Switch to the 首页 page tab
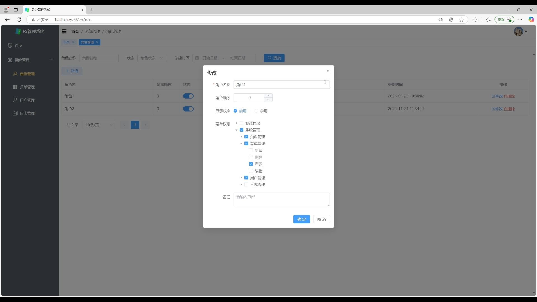Image resolution: width=537 pixels, height=302 pixels. tap(66, 42)
